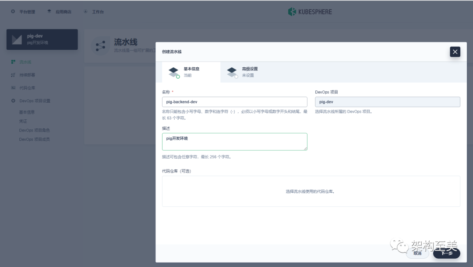Click the 高级设置 step layers icon
The width and height of the screenshot is (473, 267).
click(x=232, y=72)
